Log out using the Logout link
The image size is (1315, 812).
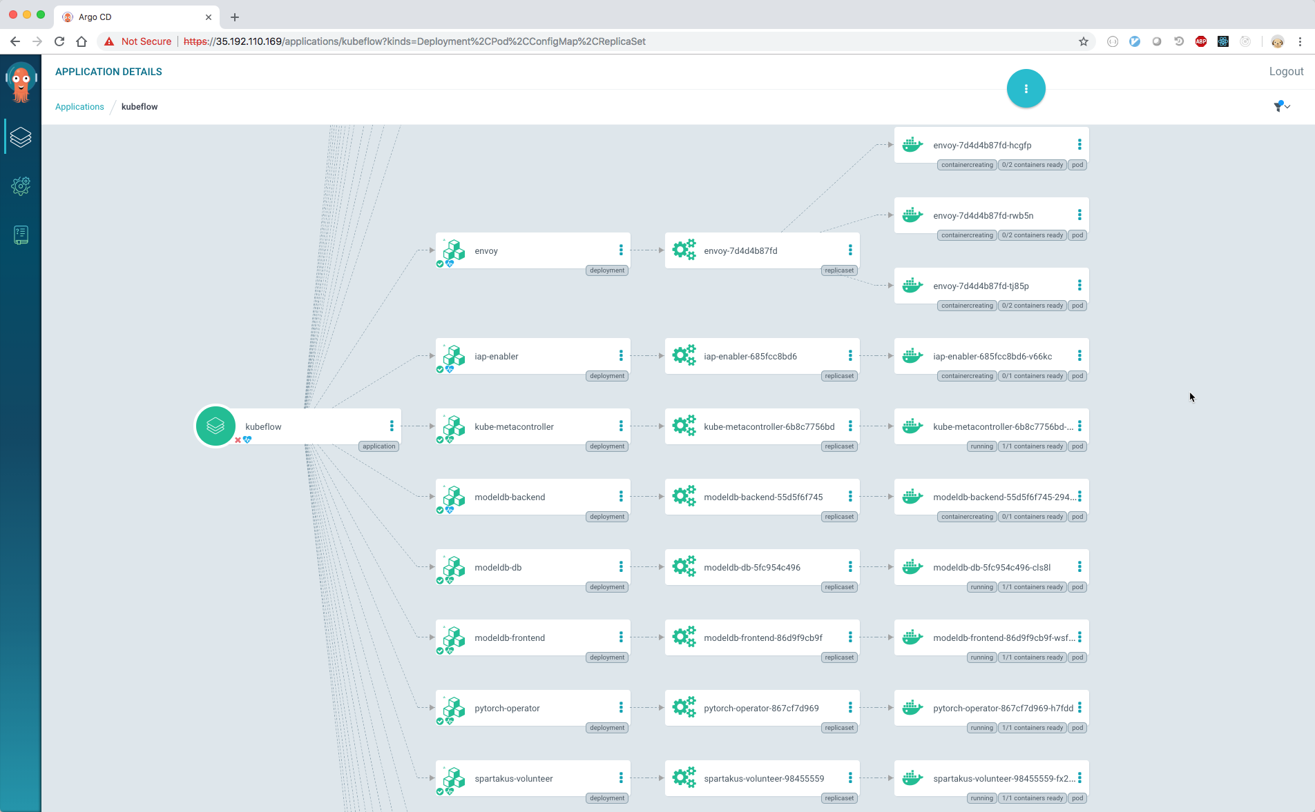coord(1286,72)
